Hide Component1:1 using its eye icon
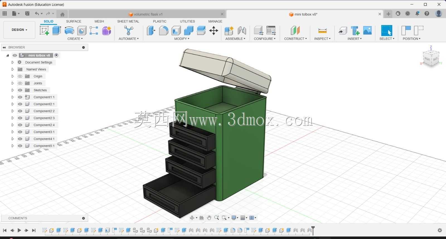This screenshot has height=239, width=446. pyautogui.click(x=20, y=97)
